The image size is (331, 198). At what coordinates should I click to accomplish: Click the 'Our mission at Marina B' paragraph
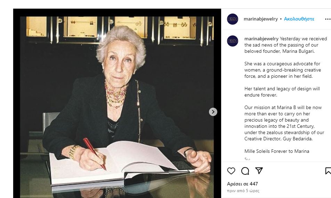coord(284,123)
